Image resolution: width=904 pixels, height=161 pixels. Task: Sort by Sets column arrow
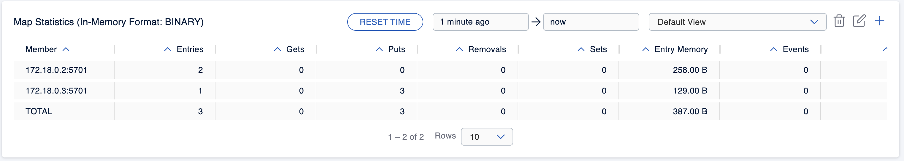581,49
